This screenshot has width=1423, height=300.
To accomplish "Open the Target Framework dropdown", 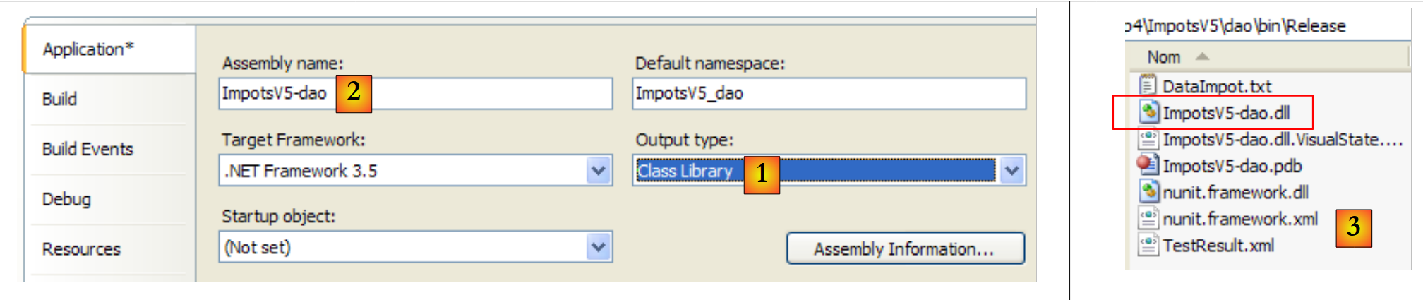I will tap(598, 171).
